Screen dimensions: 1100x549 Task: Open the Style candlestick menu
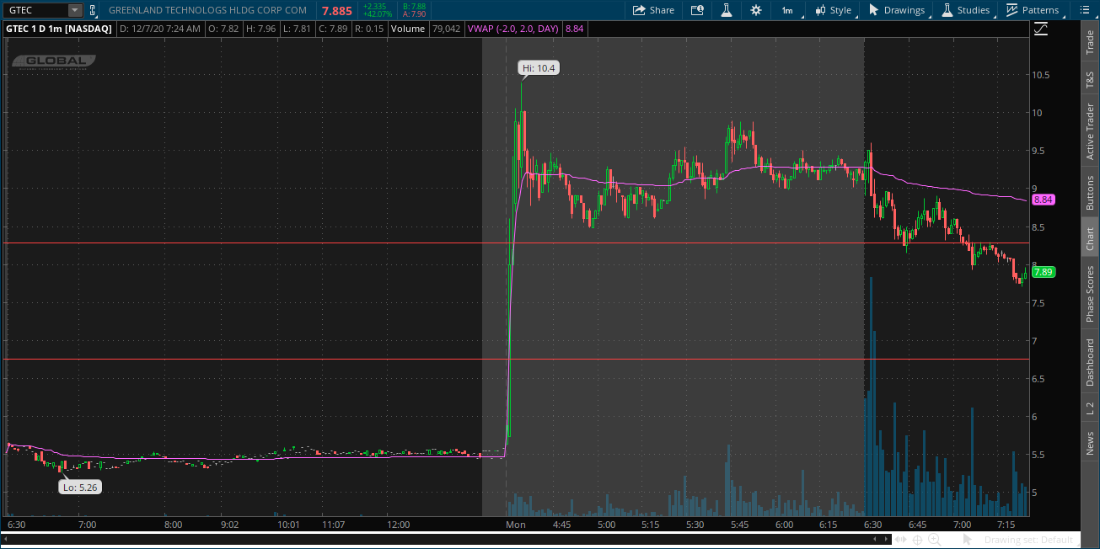[x=833, y=10]
